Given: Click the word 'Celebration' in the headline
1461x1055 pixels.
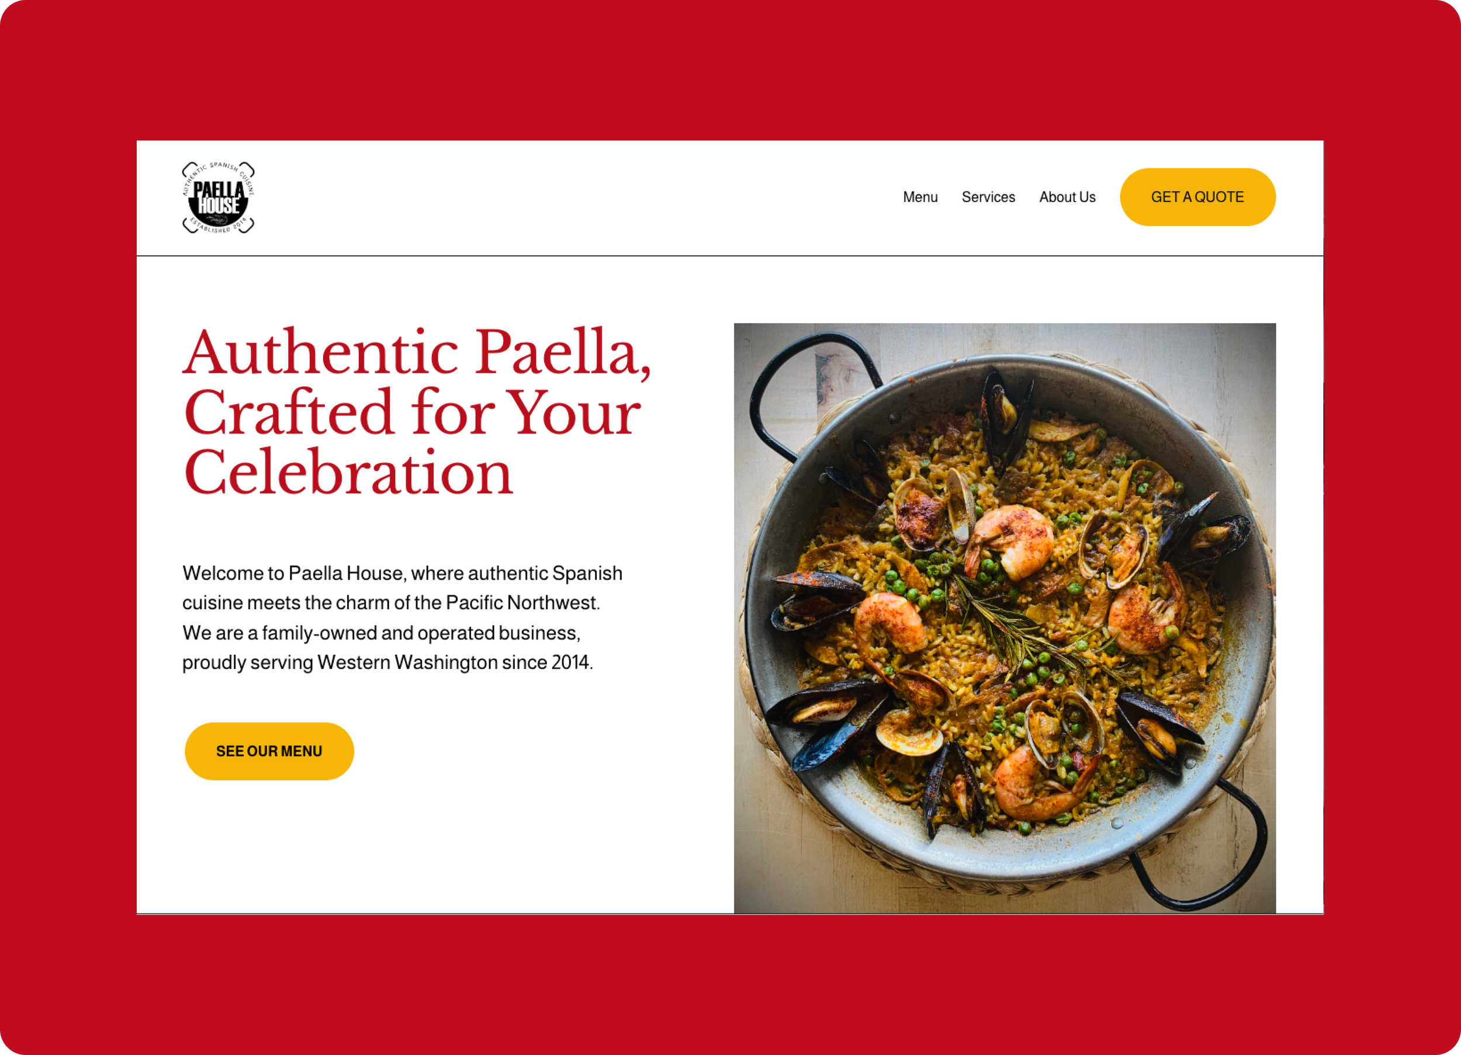Looking at the screenshot, I should tap(348, 472).
